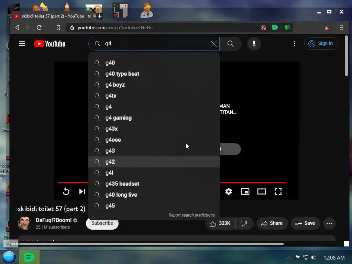Click 'Report search predictions' link
352x264 pixels.
(191, 215)
